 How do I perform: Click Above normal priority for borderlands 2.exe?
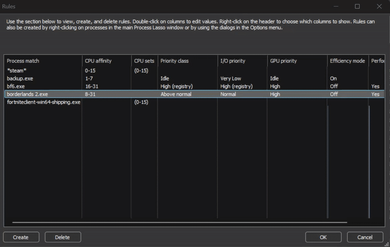pos(176,94)
